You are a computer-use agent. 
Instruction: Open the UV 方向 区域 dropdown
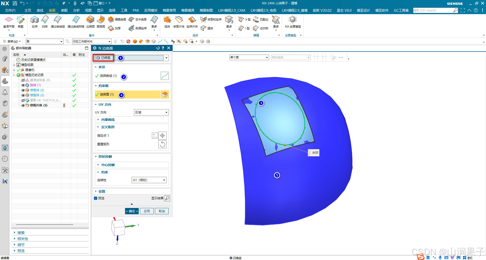[151, 112]
